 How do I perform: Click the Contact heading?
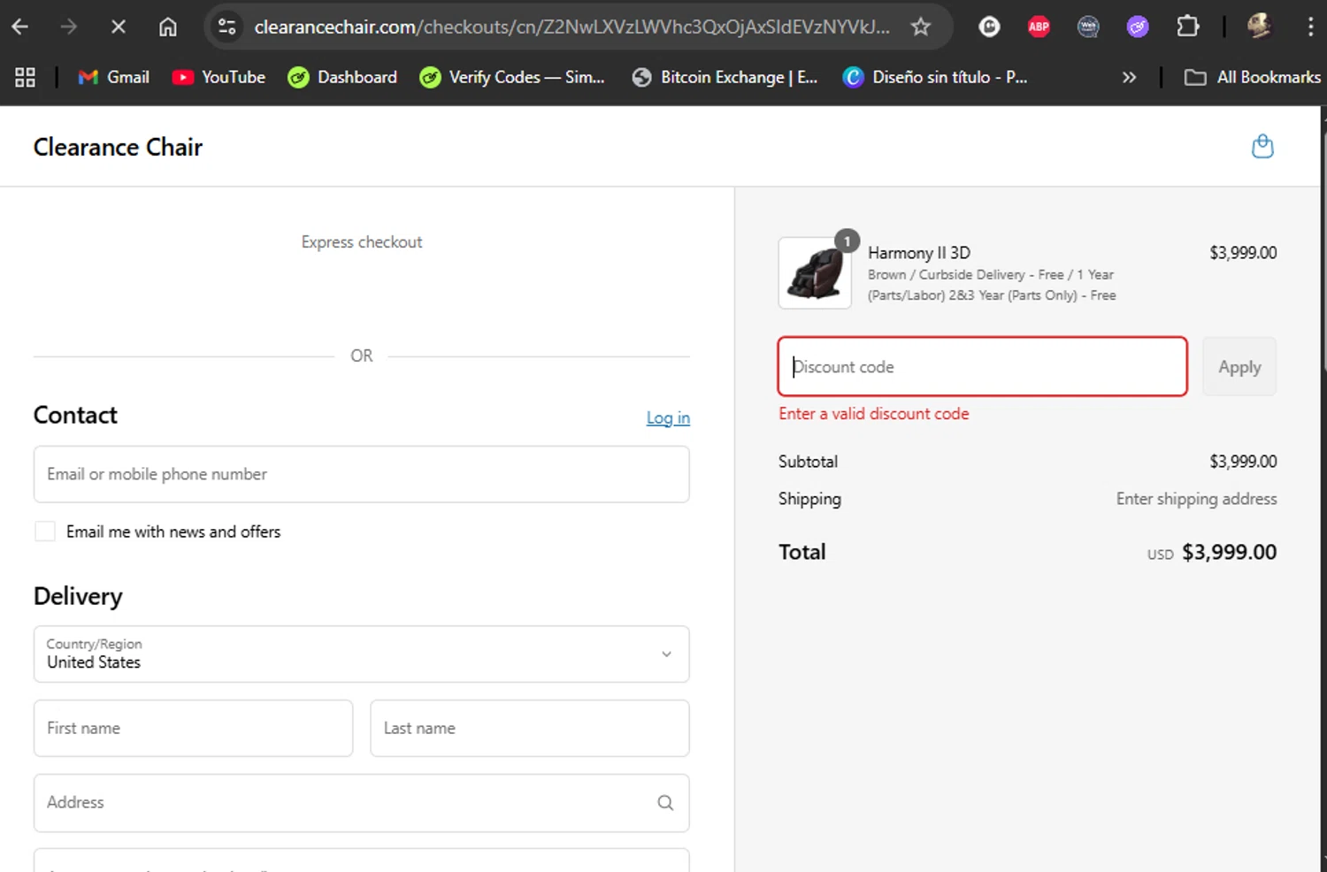(75, 415)
